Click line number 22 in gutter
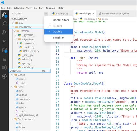 pos(57,83)
